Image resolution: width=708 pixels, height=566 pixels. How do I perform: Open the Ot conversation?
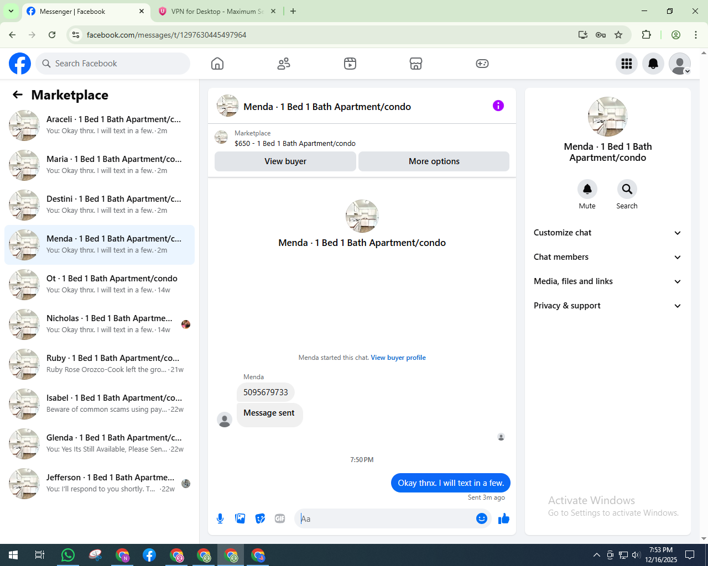(x=100, y=285)
